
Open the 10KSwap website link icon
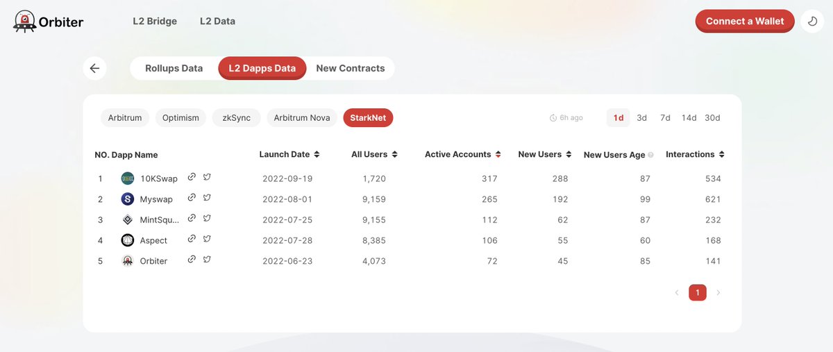tap(192, 178)
